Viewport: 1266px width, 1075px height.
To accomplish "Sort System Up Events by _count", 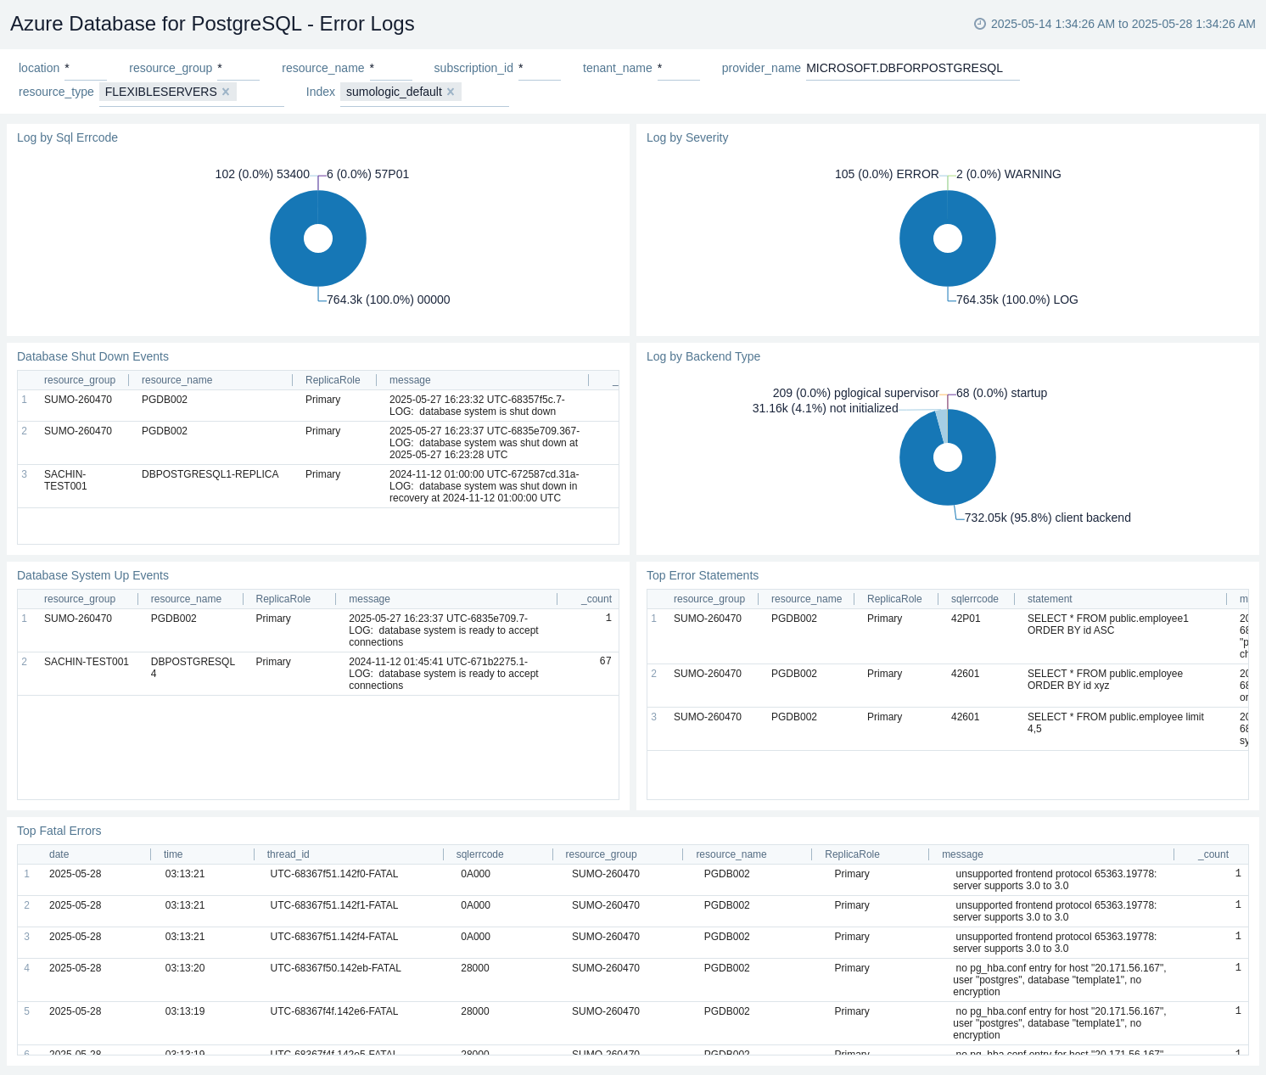I will click(597, 599).
